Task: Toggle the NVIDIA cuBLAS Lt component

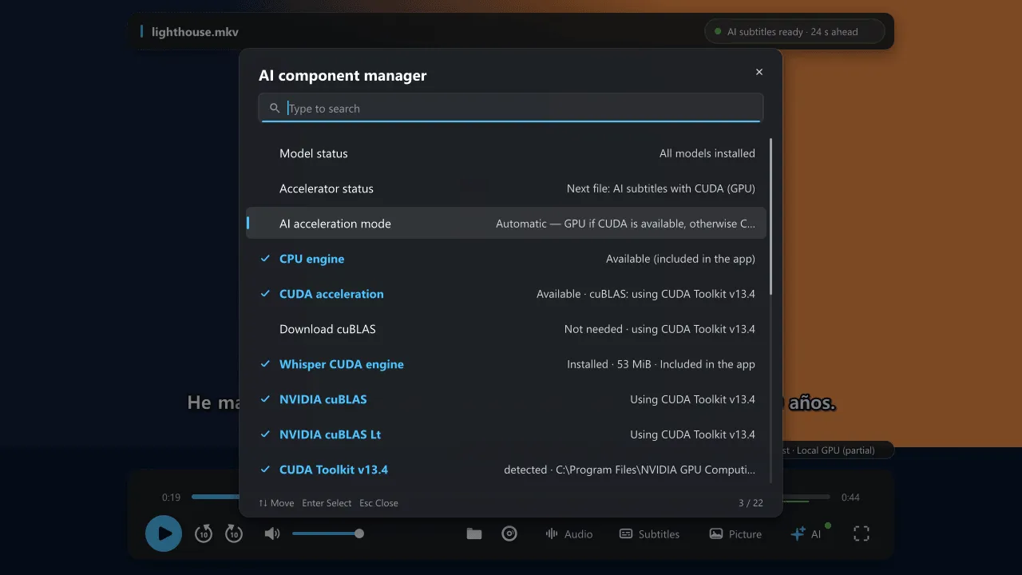Action: (506, 434)
